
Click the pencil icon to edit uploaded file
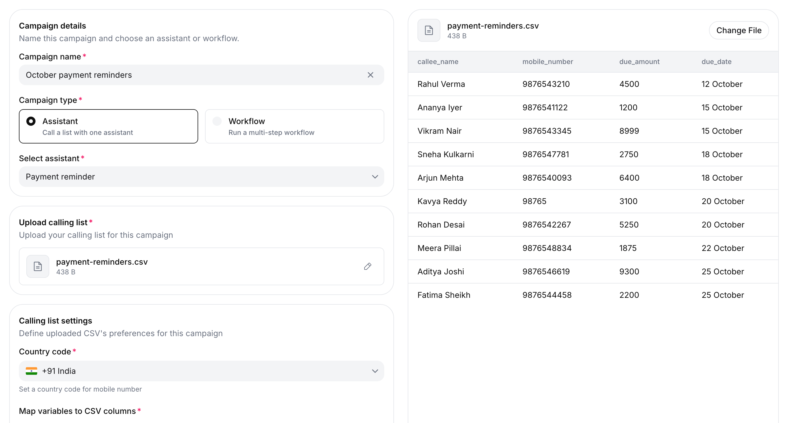coord(368,266)
